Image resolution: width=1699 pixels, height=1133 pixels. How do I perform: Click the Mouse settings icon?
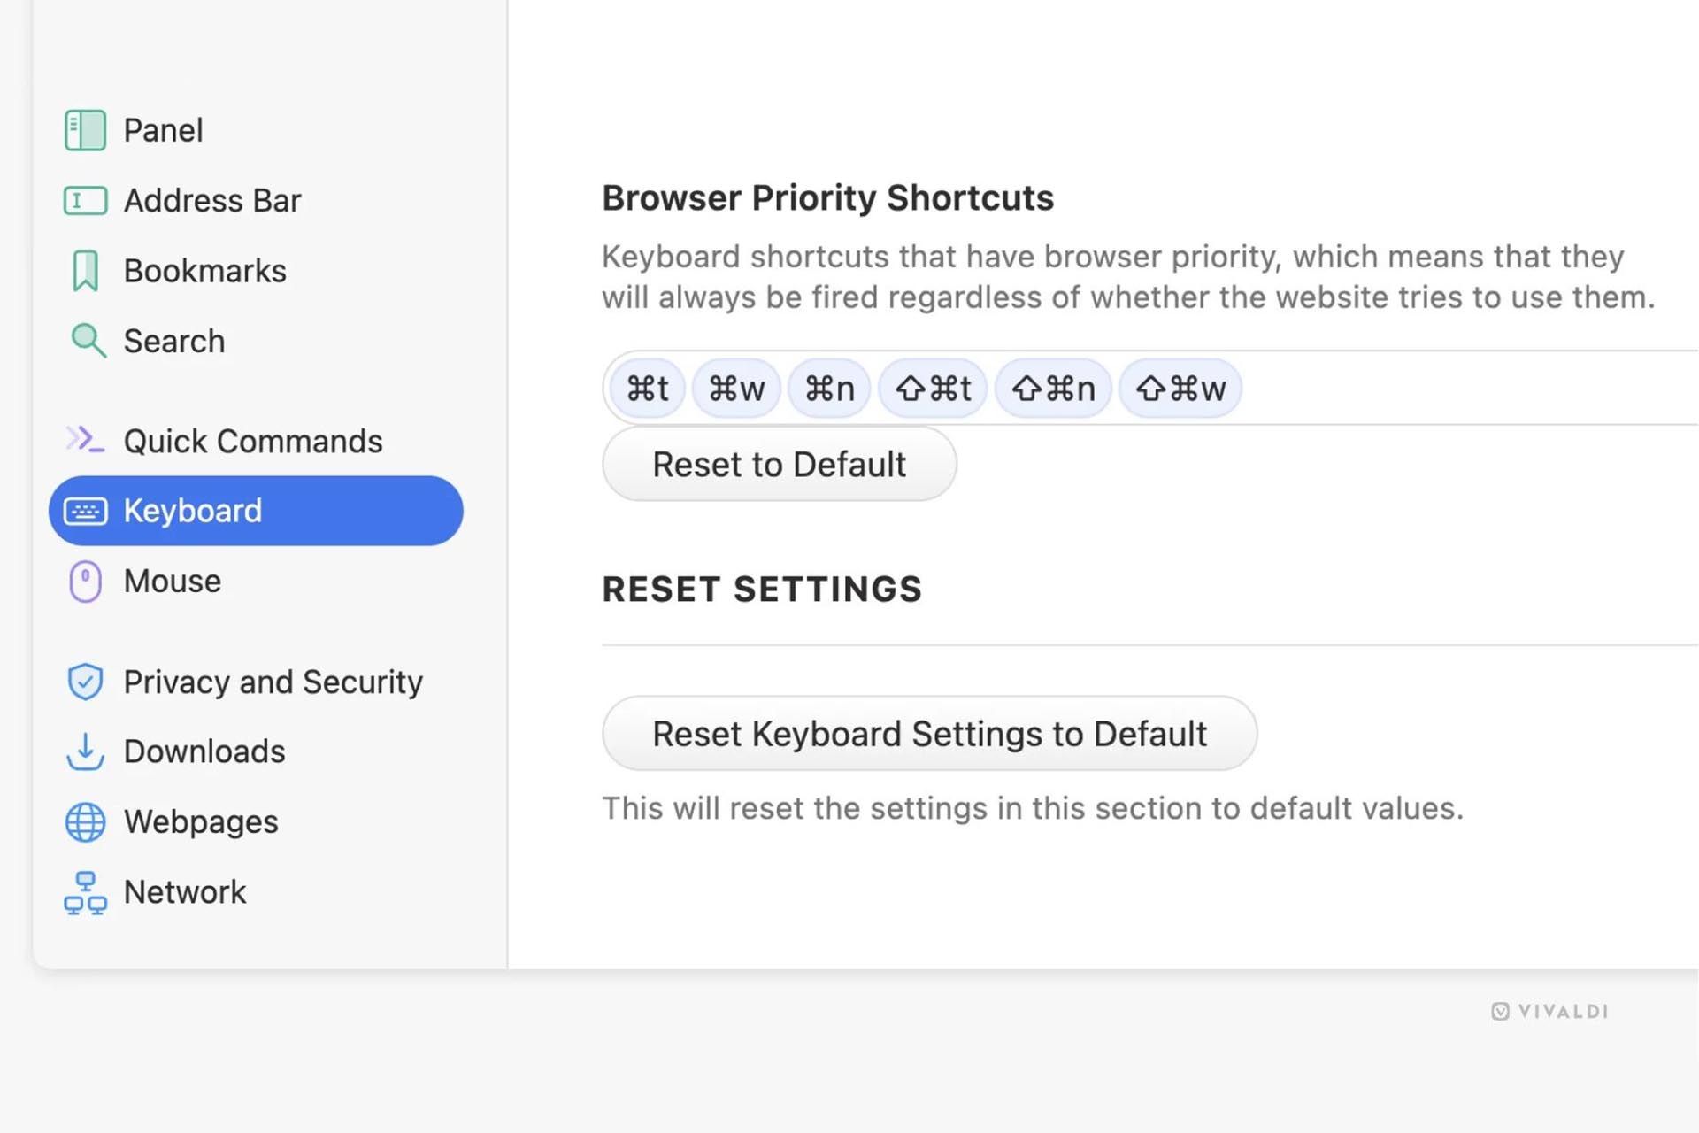pyautogui.click(x=85, y=582)
